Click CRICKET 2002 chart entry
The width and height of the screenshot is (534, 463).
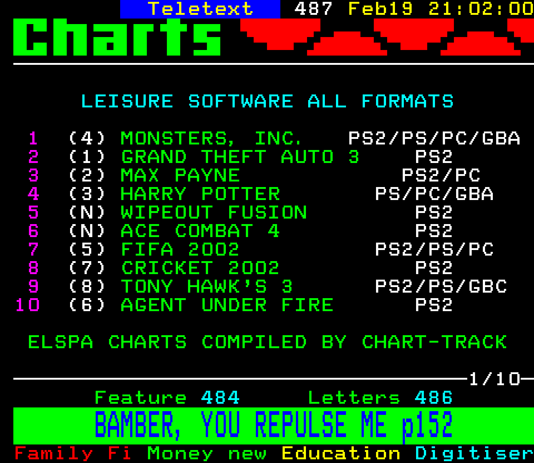coord(200,268)
